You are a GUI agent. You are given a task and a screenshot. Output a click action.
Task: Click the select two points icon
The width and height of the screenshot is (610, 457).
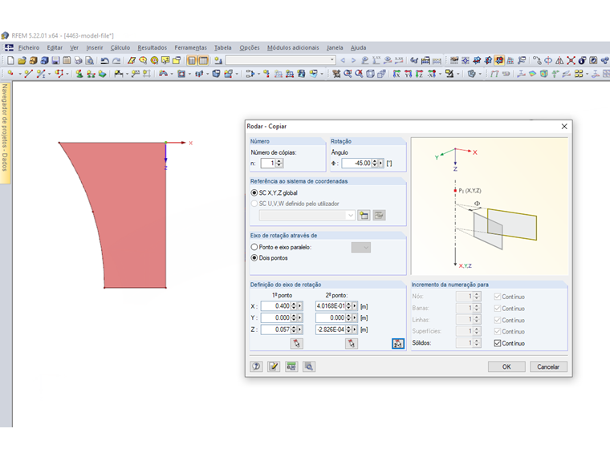[397, 343]
